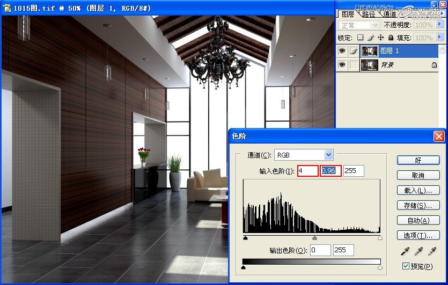448x285 pixels.
Task: Minimize the Layers palette window
Action: tap(434, 4)
